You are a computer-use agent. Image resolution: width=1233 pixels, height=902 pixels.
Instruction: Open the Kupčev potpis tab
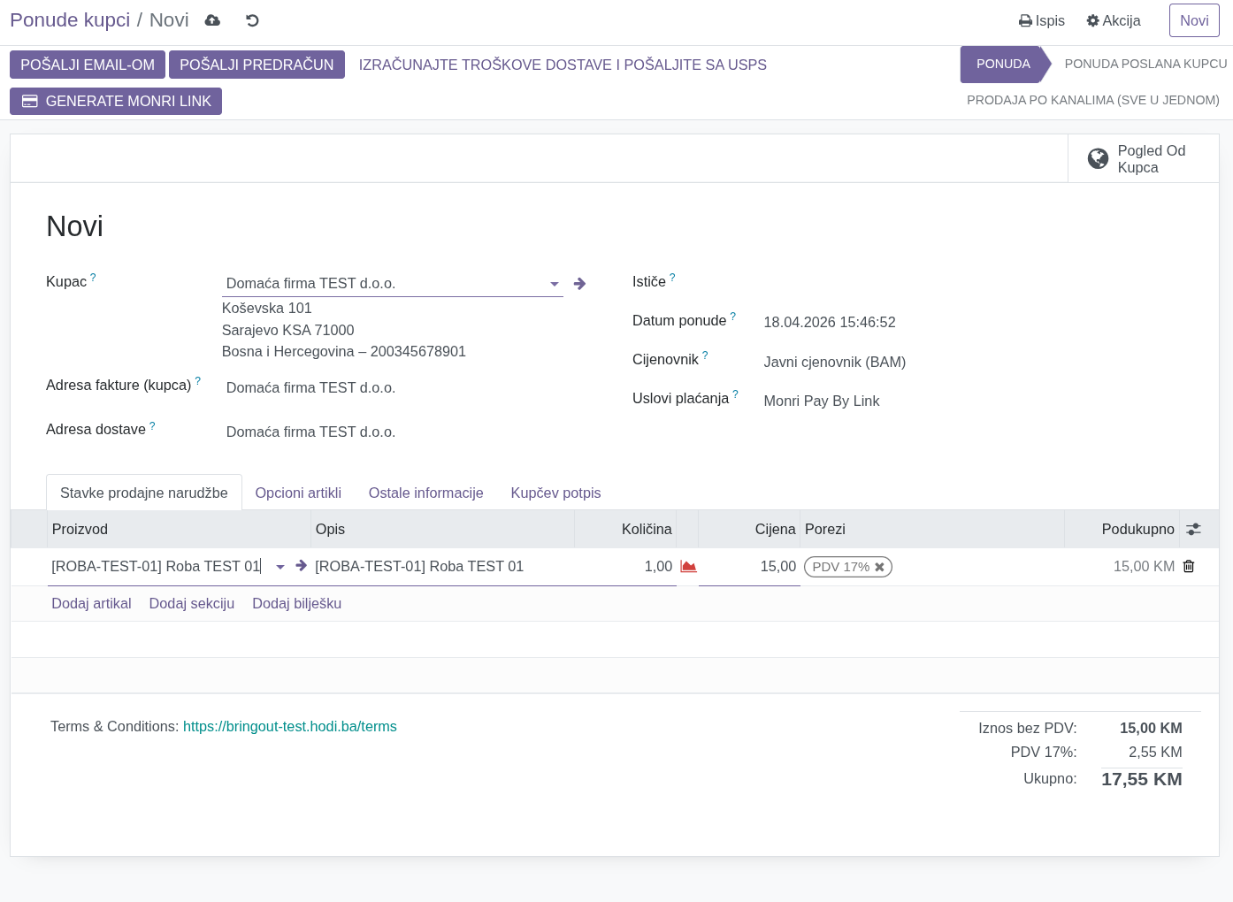(x=555, y=493)
